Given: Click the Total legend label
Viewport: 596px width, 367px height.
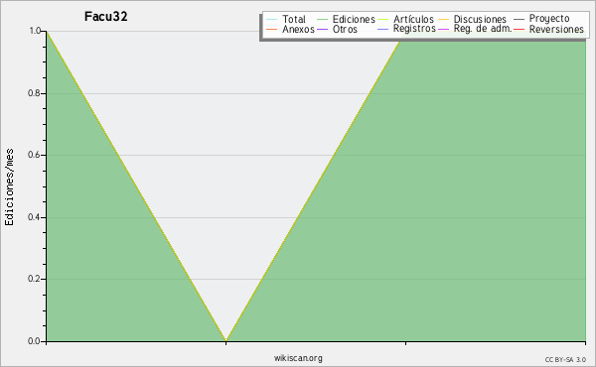Looking at the screenshot, I should 294,19.
